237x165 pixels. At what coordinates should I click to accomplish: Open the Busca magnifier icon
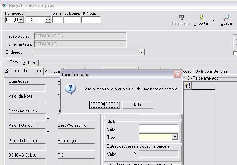(226, 18)
